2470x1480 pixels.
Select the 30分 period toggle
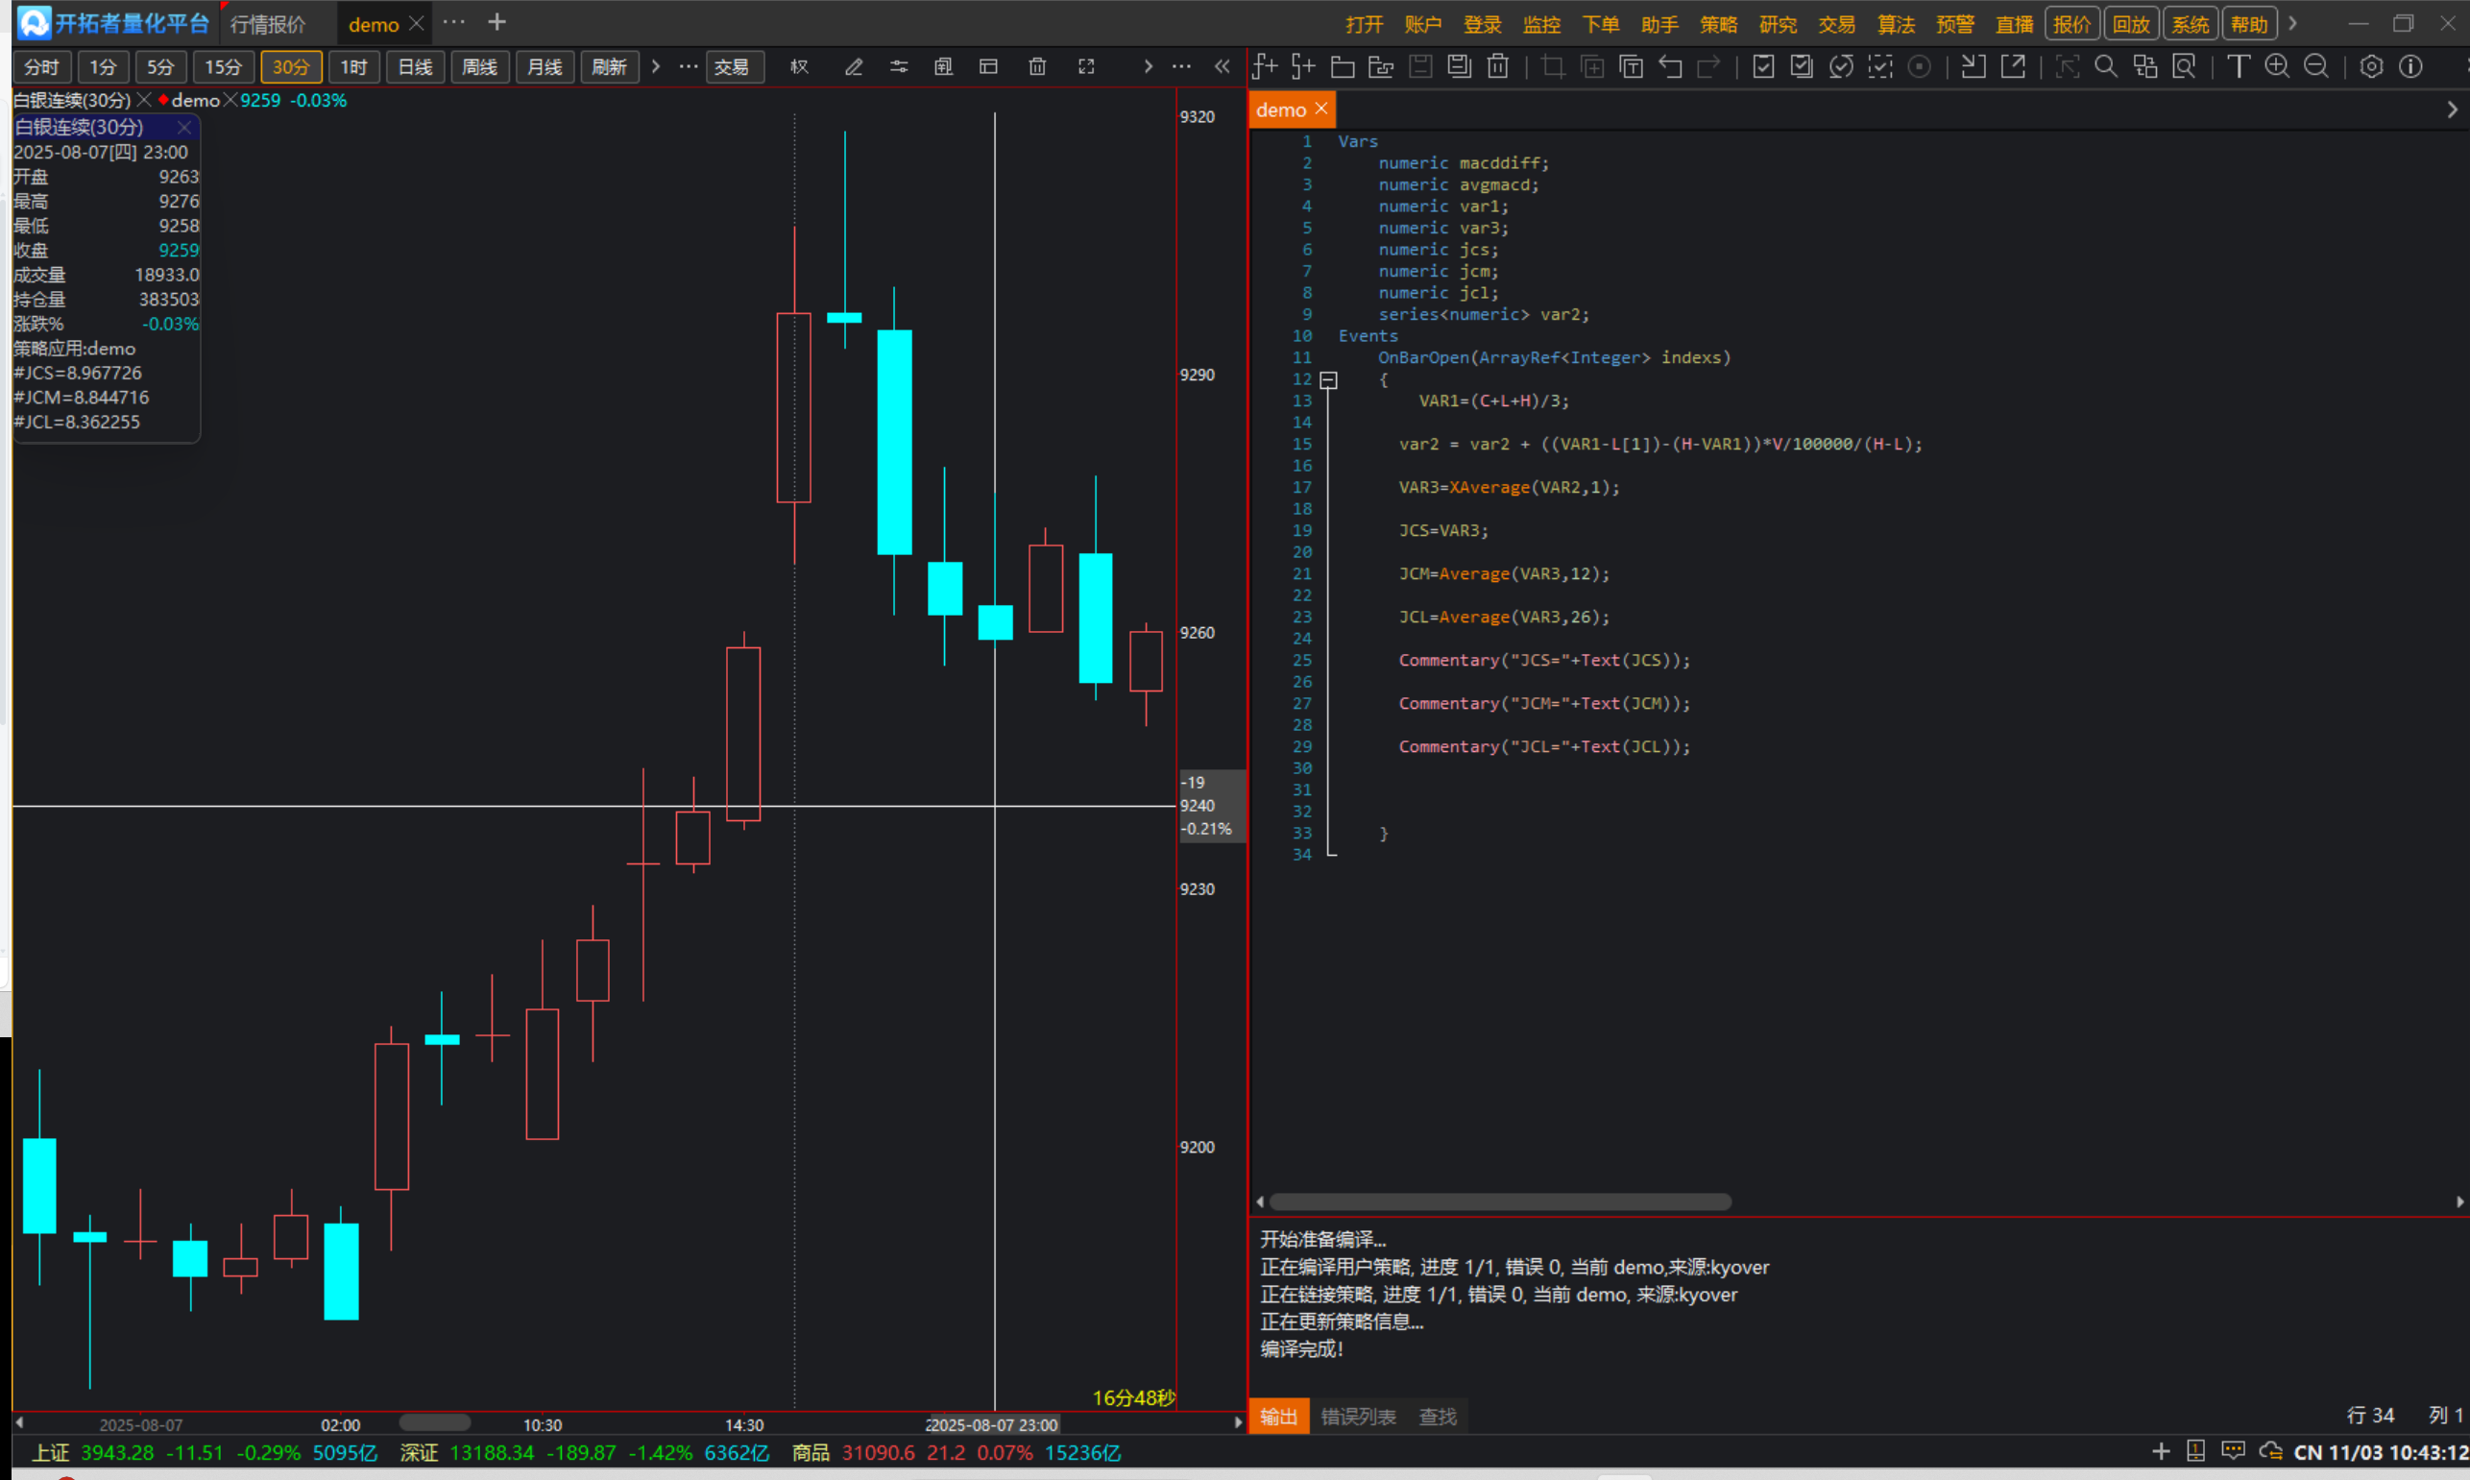click(290, 67)
